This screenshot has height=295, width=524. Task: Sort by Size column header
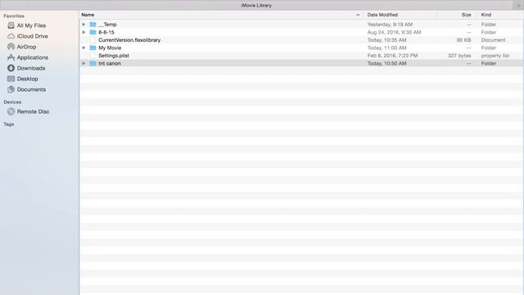(466, 15)
